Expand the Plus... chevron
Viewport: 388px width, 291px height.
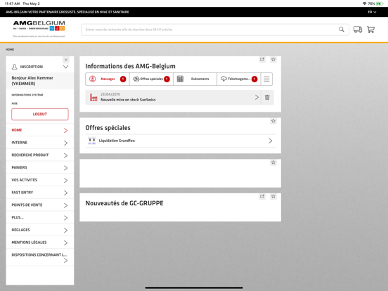(65, 218)
